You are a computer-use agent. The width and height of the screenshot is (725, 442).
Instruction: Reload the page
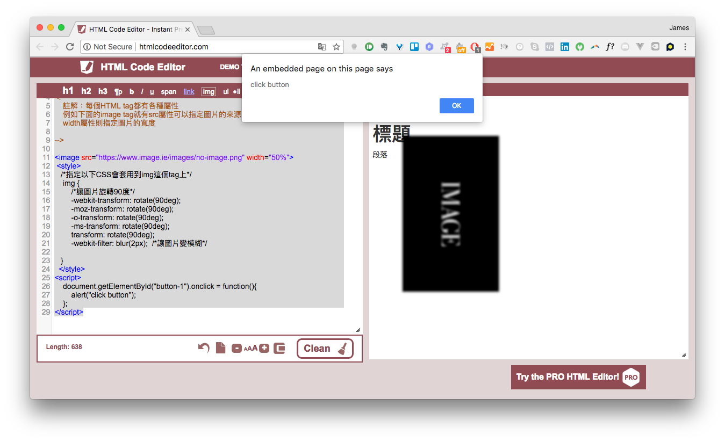69,47
